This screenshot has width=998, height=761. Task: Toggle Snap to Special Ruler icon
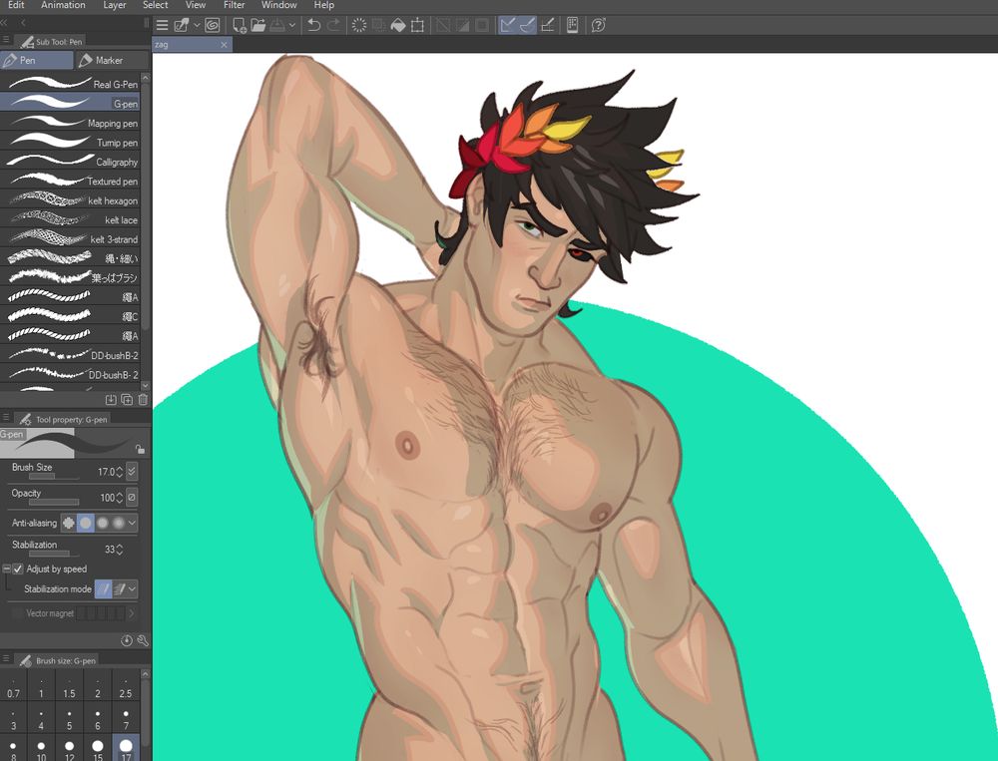(527, 26)
